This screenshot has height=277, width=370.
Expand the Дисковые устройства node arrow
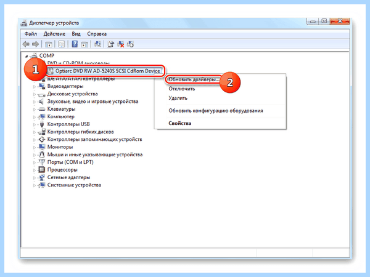35,94
